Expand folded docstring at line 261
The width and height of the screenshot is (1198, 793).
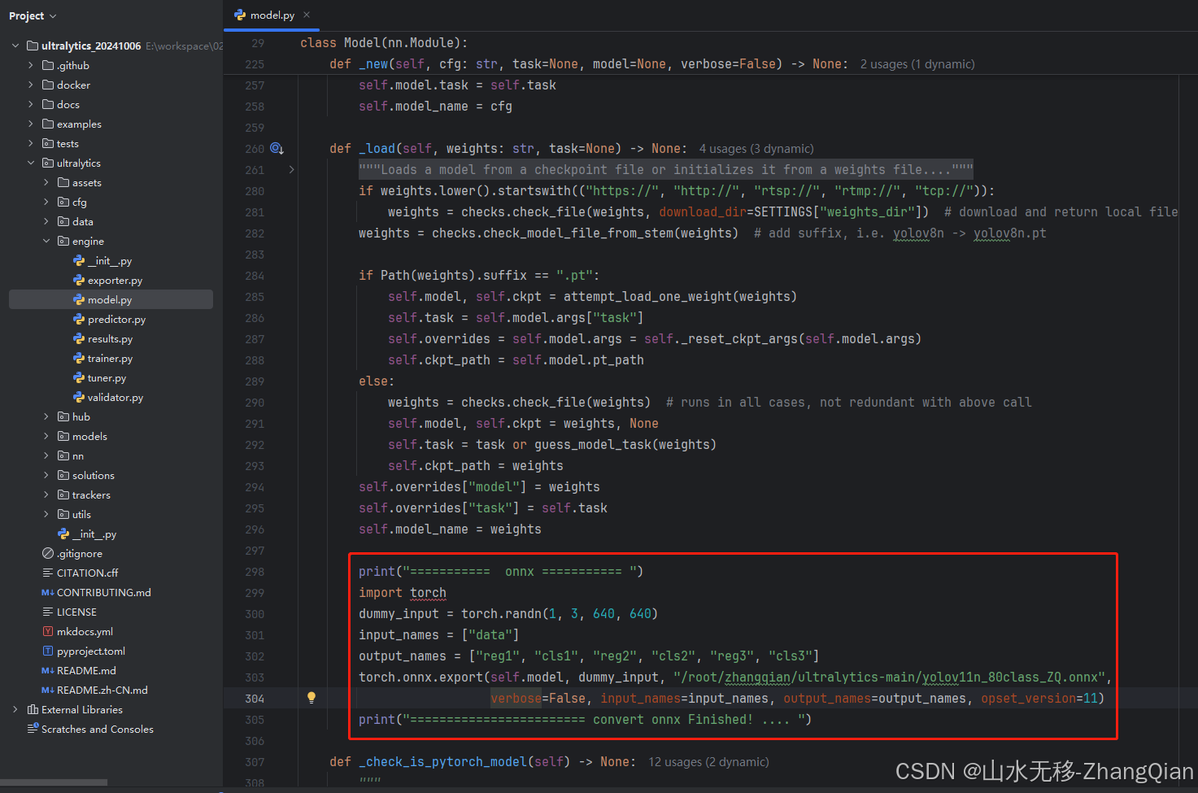[291, 169]
